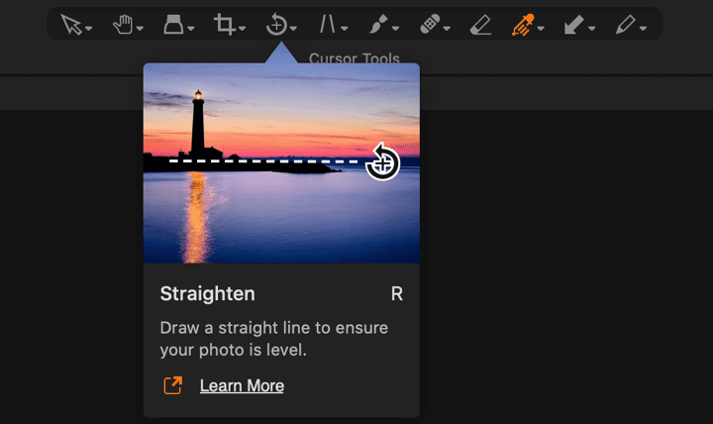
Task: Expand the Pointer tool dropdown arrow
Action: 89,29
